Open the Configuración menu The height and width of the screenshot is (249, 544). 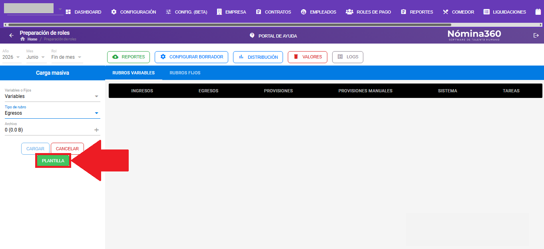[134, 12]
